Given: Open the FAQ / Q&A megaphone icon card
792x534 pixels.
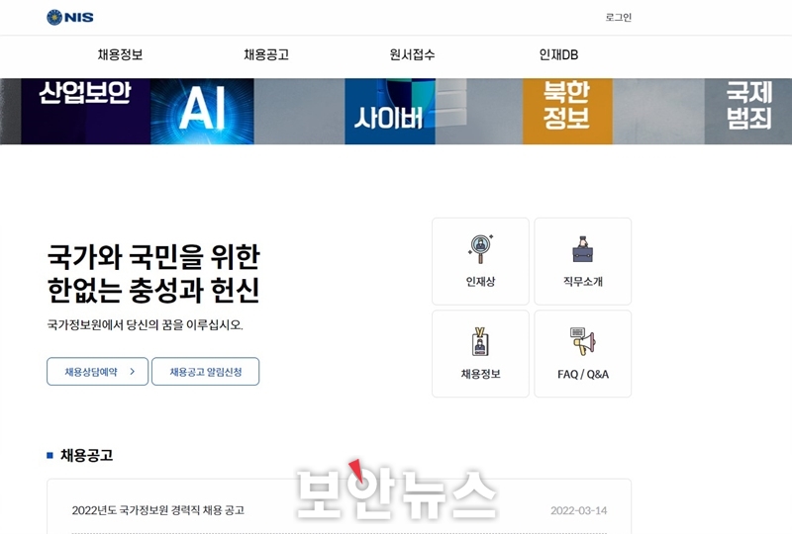Looking at the screenshot, I should click(x=583, y=354).
